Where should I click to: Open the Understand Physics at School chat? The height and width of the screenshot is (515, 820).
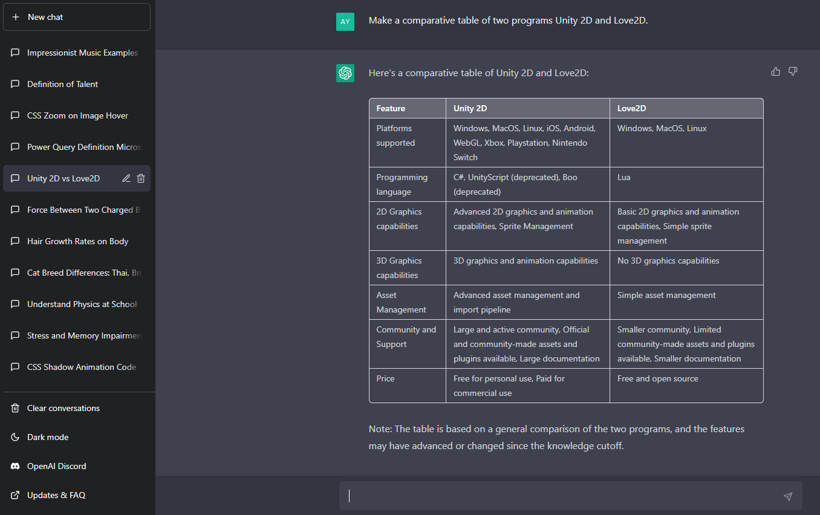pos(77,304)
